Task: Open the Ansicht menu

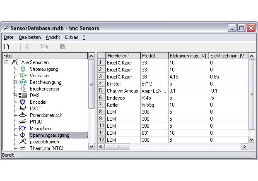Action: click(53, 37)
